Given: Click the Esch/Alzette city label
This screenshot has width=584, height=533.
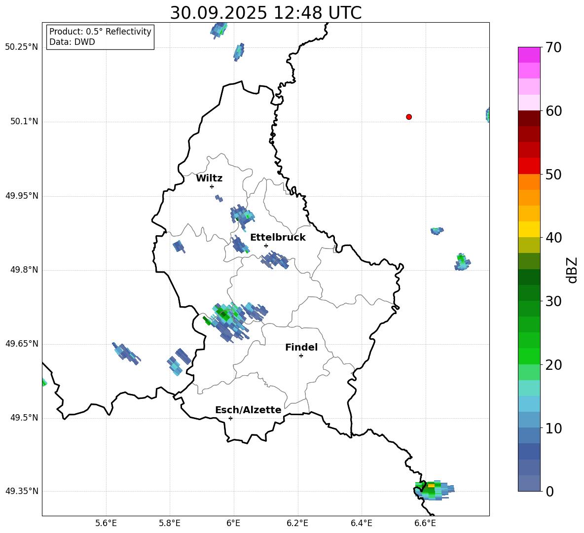Looking at the screenshot, I should (248, 410).
